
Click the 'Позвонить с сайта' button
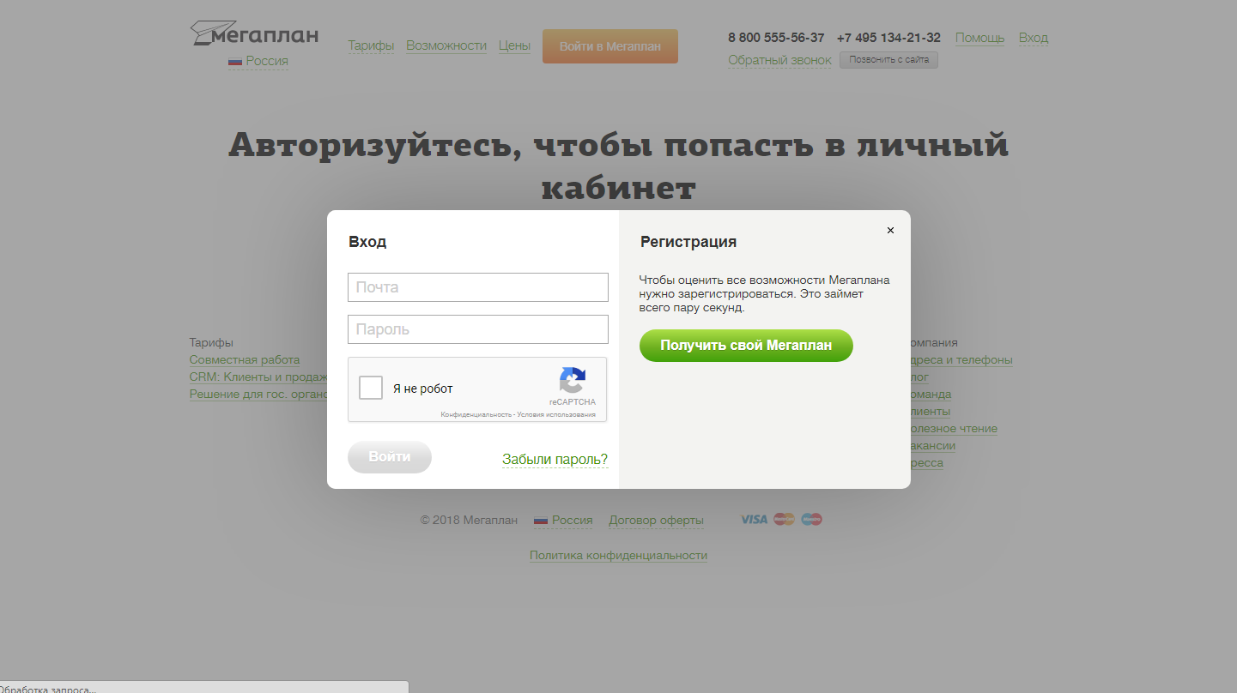click(x=888, y=60)
